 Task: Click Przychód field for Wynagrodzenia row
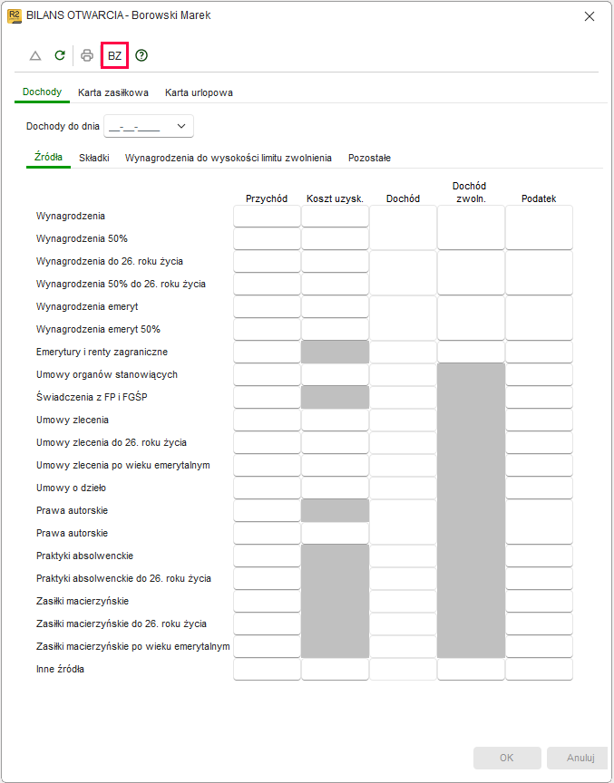(x=267, y=217)
